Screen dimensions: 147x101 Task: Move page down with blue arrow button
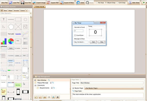[x=53, y=97]
